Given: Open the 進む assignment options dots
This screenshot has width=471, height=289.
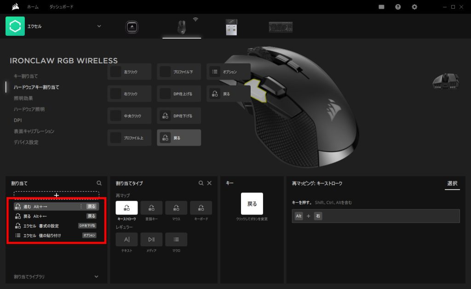Looking at the screenshot, I should click(81, 206).
